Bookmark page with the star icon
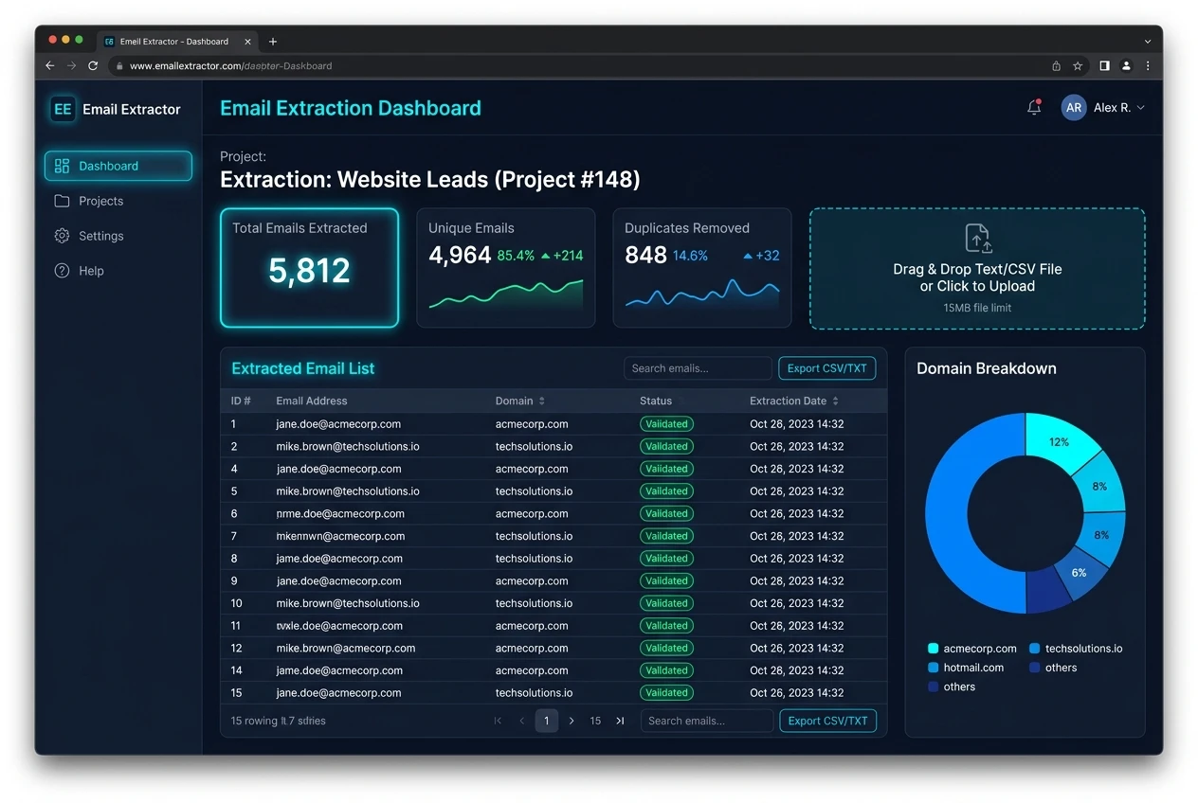This screenshot has height=803, width=1198. coord(1078,66)
